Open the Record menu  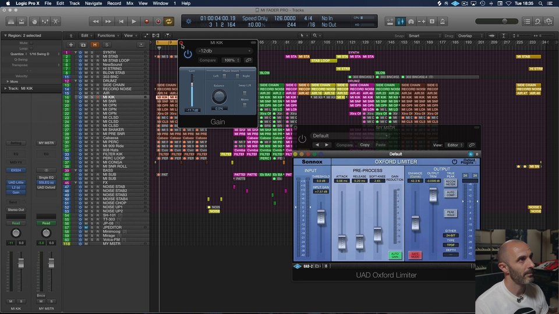pyautogui.click(x=114, y=3)
